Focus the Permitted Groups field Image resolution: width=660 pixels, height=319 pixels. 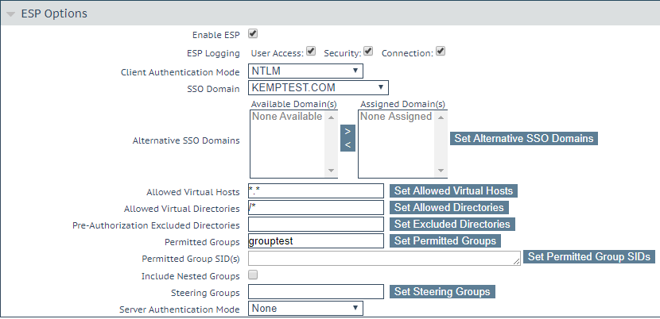pos(316,240)
